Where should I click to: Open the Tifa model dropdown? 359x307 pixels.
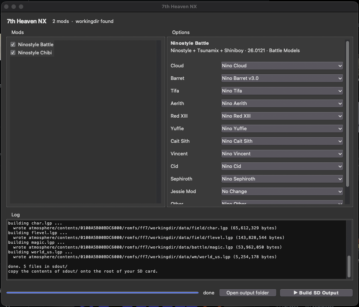[282, 91]
